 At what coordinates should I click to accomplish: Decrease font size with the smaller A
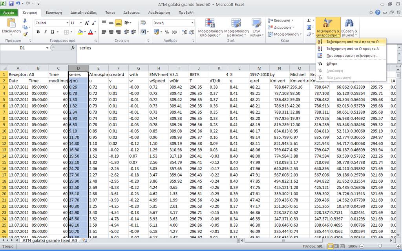93,23
